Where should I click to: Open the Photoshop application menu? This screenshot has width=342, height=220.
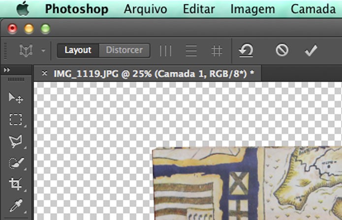click(x=77, y=9)
